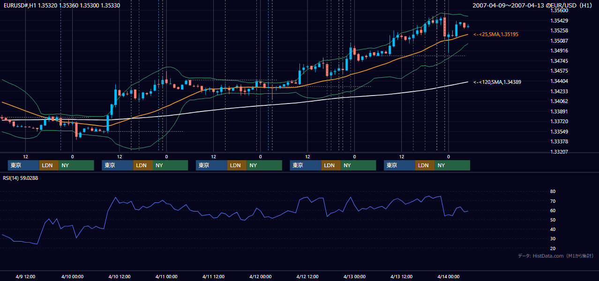Click price axis label 1.33378
Viewport: 599px width, 281px height.
[559, 141]
